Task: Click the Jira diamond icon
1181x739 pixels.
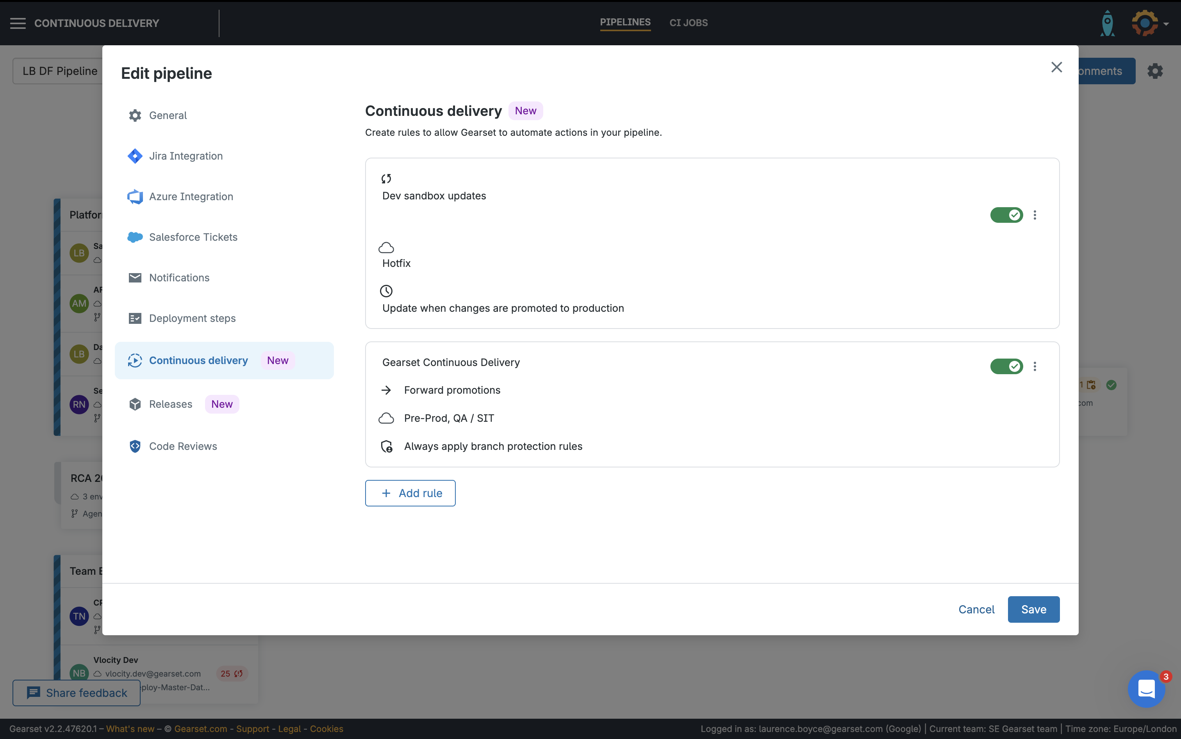Action: (135, 156)
